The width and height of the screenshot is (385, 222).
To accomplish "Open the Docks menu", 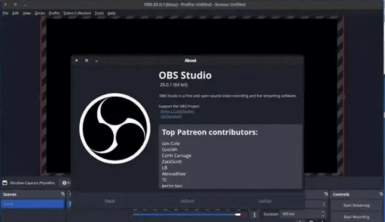I will [40, 13].
